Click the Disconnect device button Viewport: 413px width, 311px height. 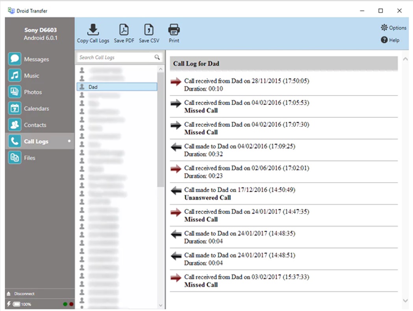tap(20, 294)
